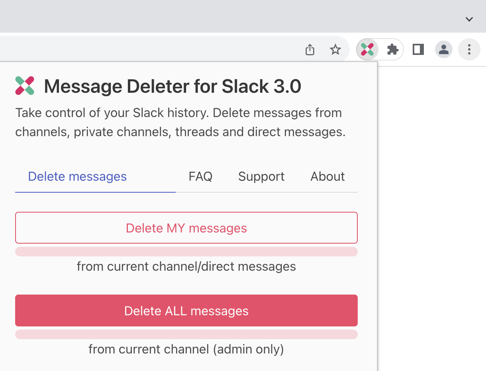The height and width of the screenshot is (371, 486).
Task: Open the Extensions puzzle piece menu
Action: (393, 50)
